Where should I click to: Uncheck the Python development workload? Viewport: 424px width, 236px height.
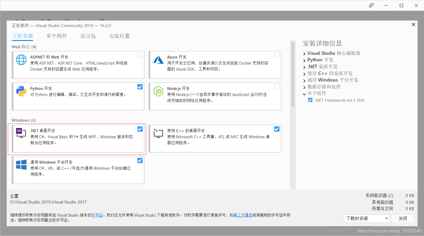140,87
